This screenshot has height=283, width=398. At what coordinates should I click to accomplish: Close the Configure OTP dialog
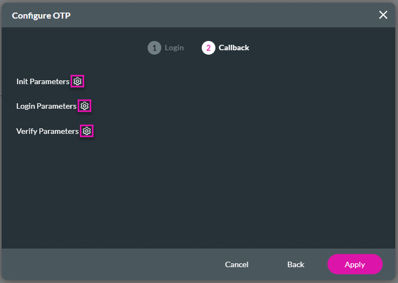[383, 15]
